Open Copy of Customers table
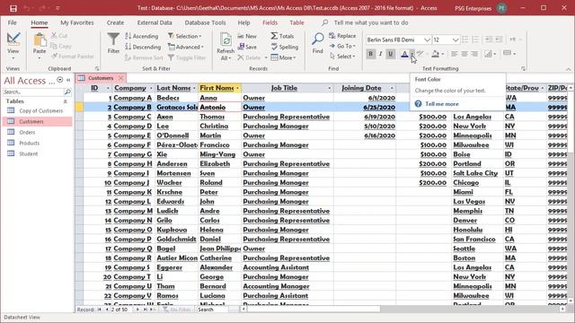The width and height of the screenshot is (575, 323). (40, 110)
